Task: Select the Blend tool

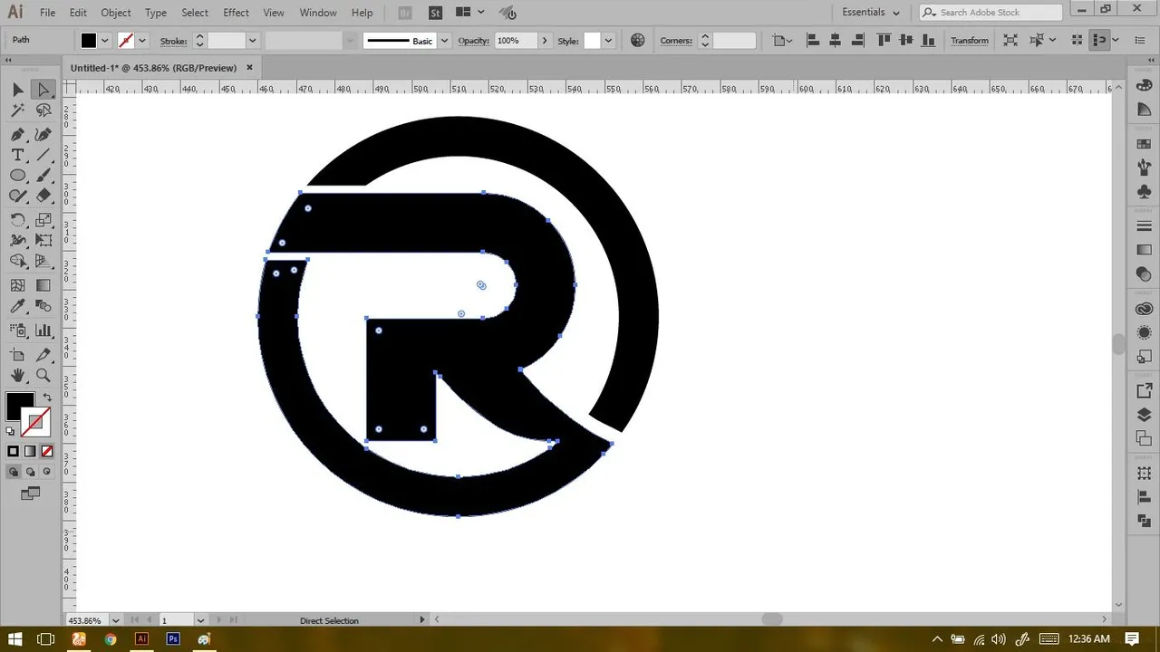Action: (43, 306)
